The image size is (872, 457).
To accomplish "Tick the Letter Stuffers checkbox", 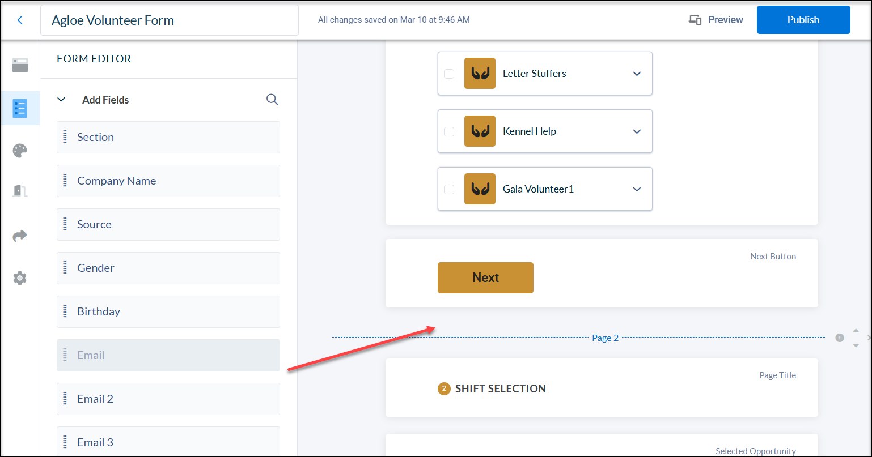I will [x=449, y=74].
